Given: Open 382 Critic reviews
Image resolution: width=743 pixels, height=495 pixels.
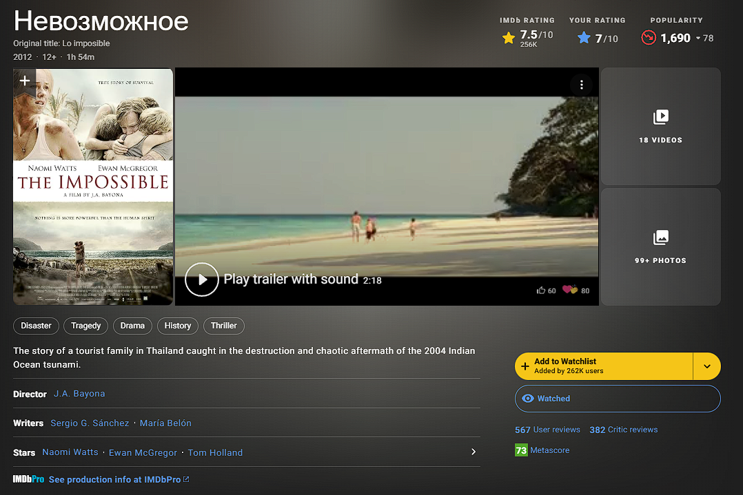Looking at the screenshot, I should coord(624,430).
